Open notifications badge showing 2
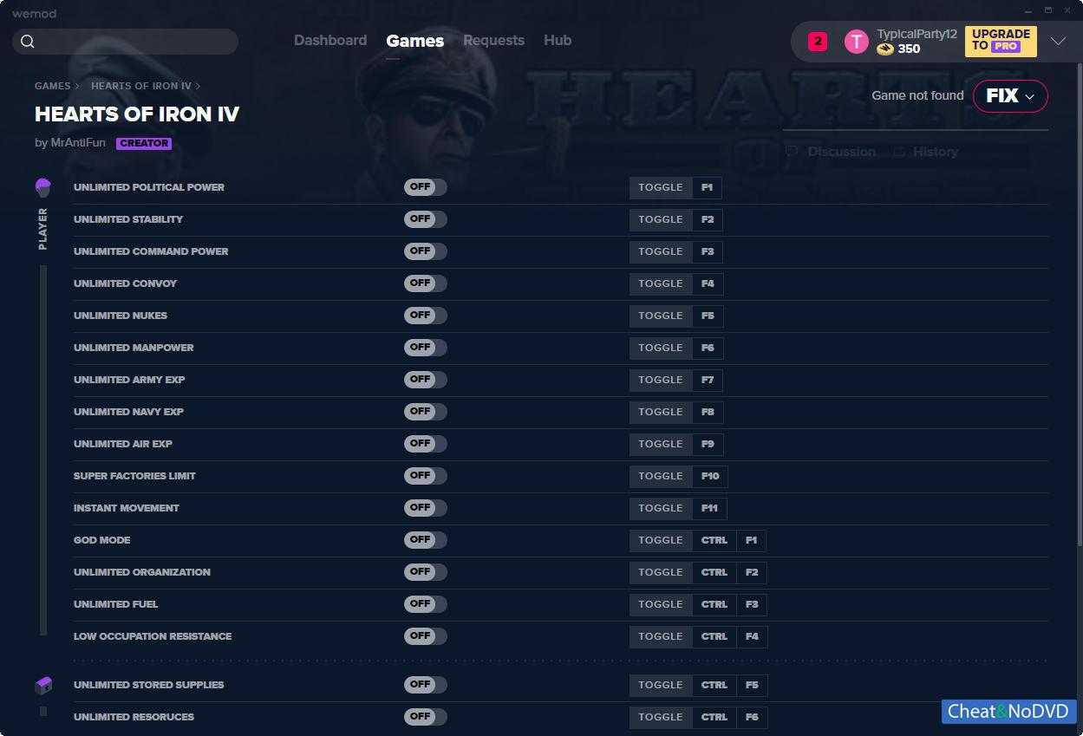1083x736 pixels. point(818,42)
